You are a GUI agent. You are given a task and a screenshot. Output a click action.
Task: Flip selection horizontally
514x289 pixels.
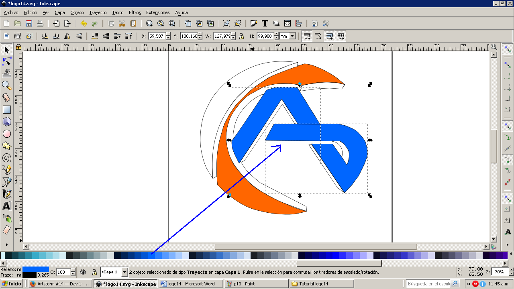pyautogui.click(x=67, y=36)
